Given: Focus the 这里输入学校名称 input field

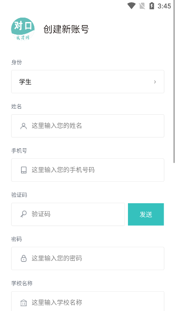Looking at the screenshot, I should (87, 301).
